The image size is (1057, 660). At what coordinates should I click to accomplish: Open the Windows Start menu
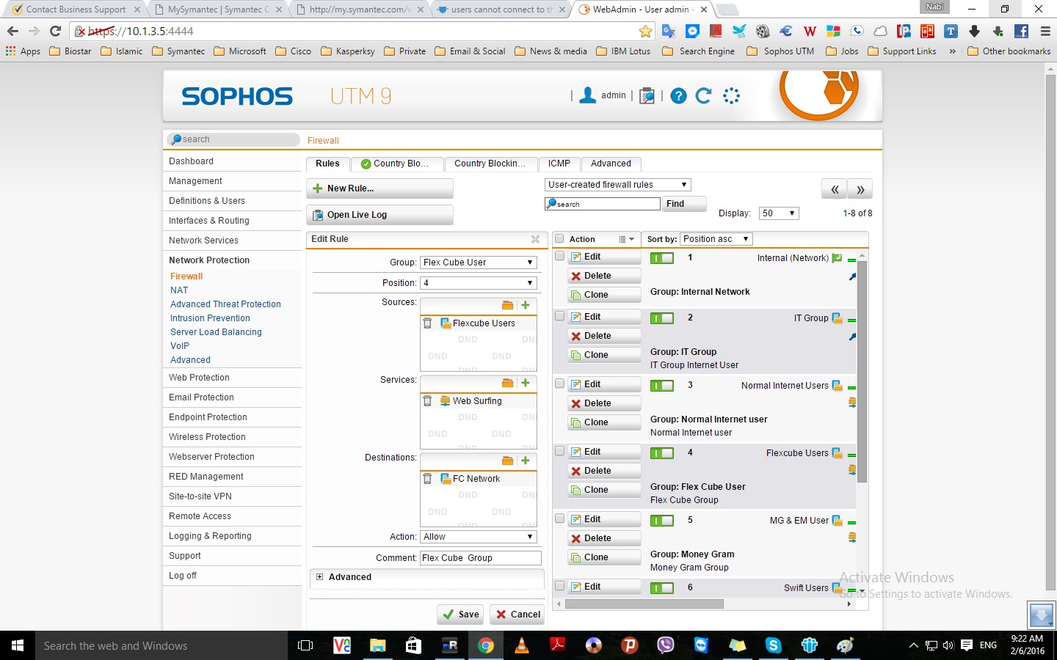(18, 645)
